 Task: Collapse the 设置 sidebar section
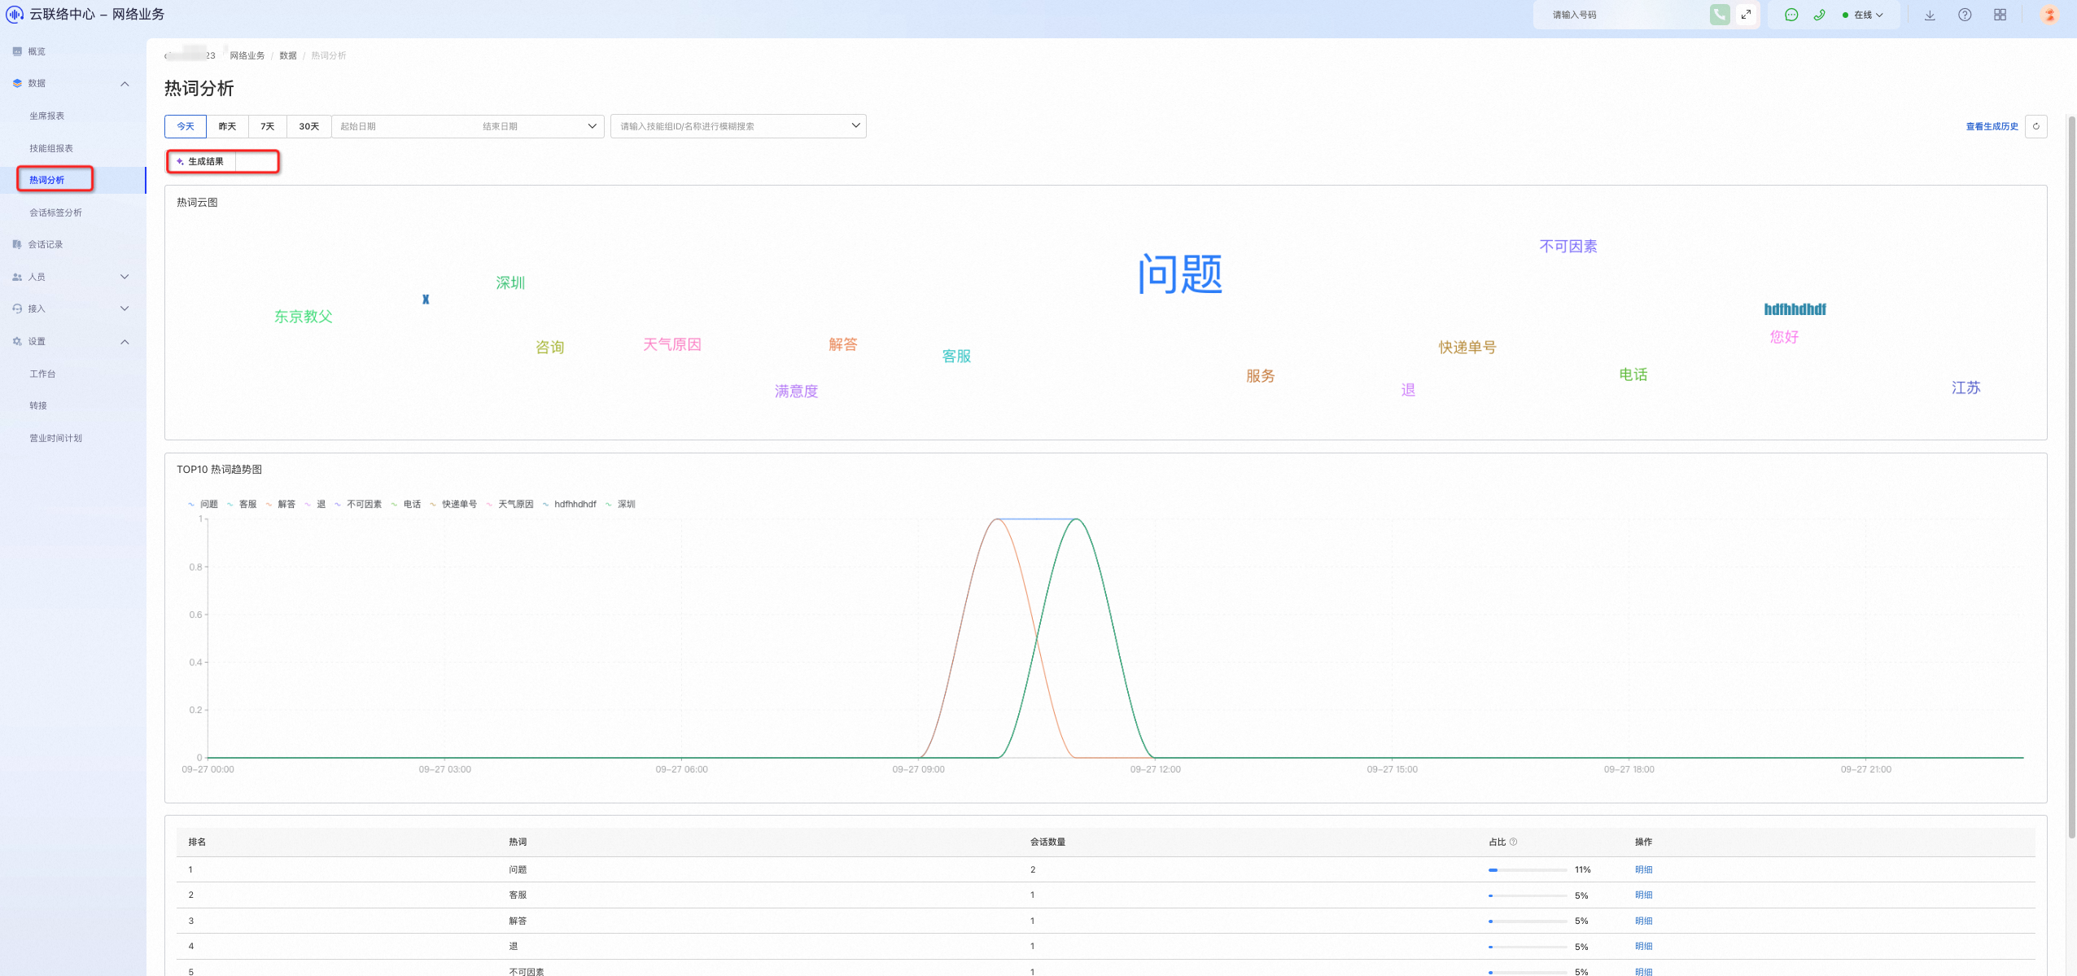[x=125, y=342]
